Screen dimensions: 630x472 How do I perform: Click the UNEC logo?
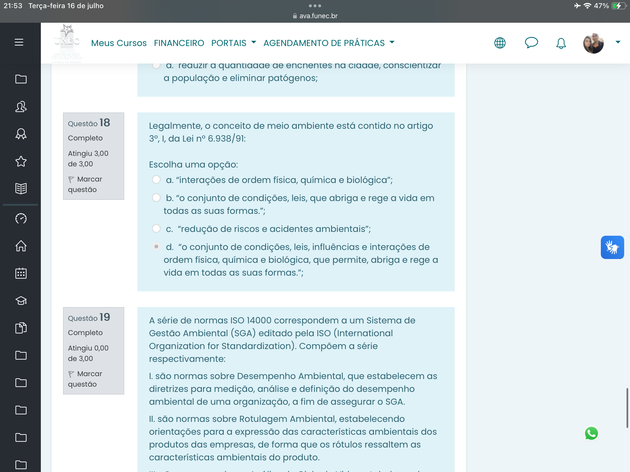(x=67, y=43)
